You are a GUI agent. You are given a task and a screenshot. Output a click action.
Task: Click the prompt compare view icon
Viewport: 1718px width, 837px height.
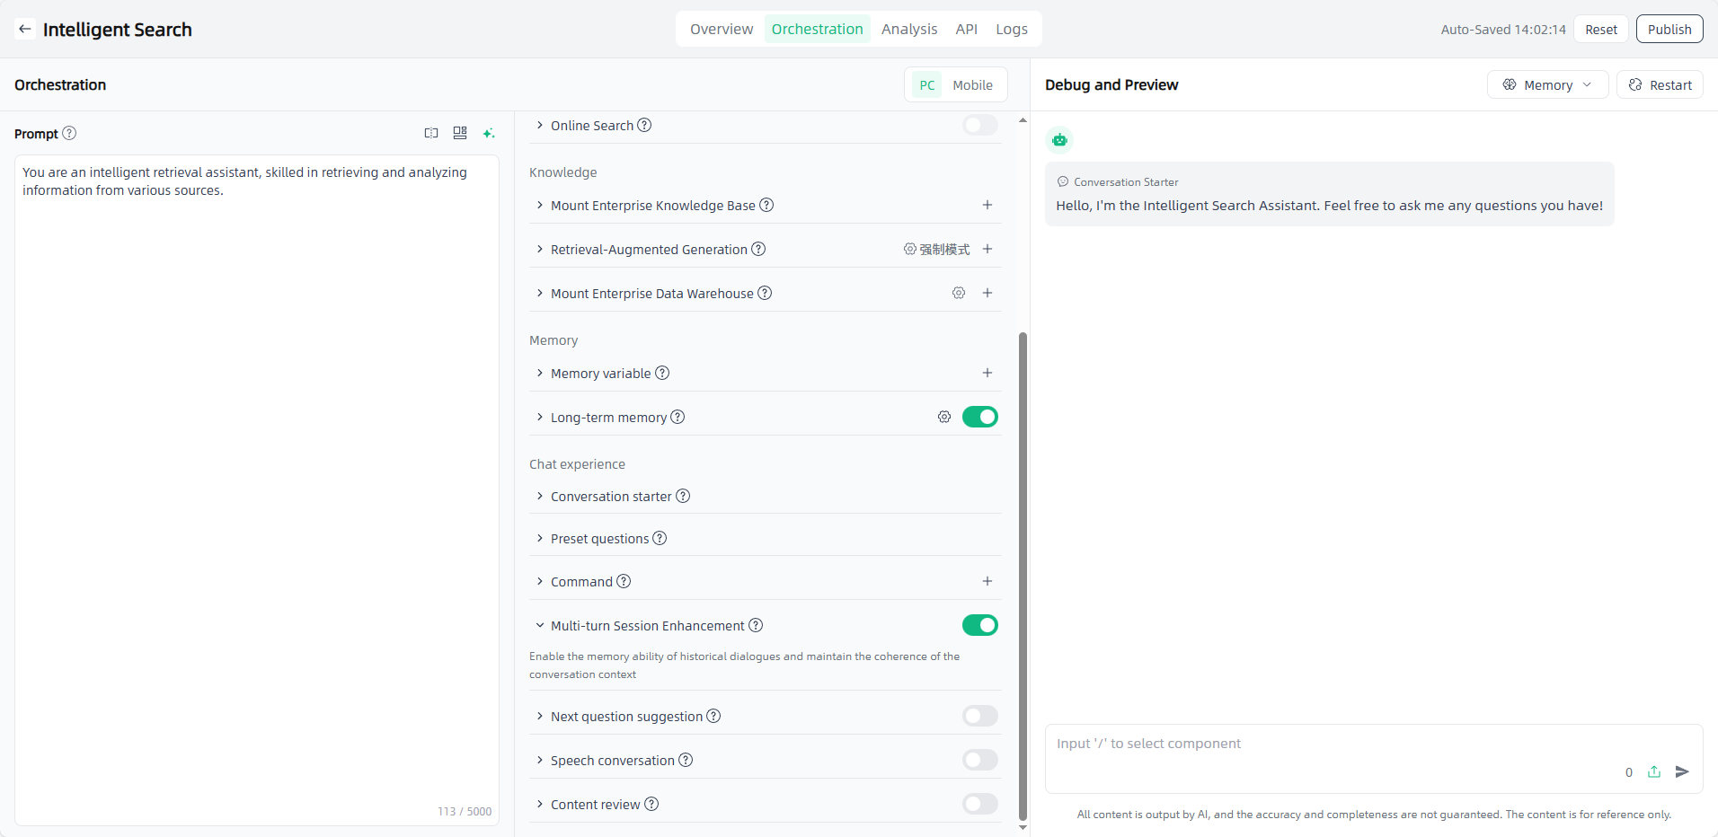[x=431, y=133]
